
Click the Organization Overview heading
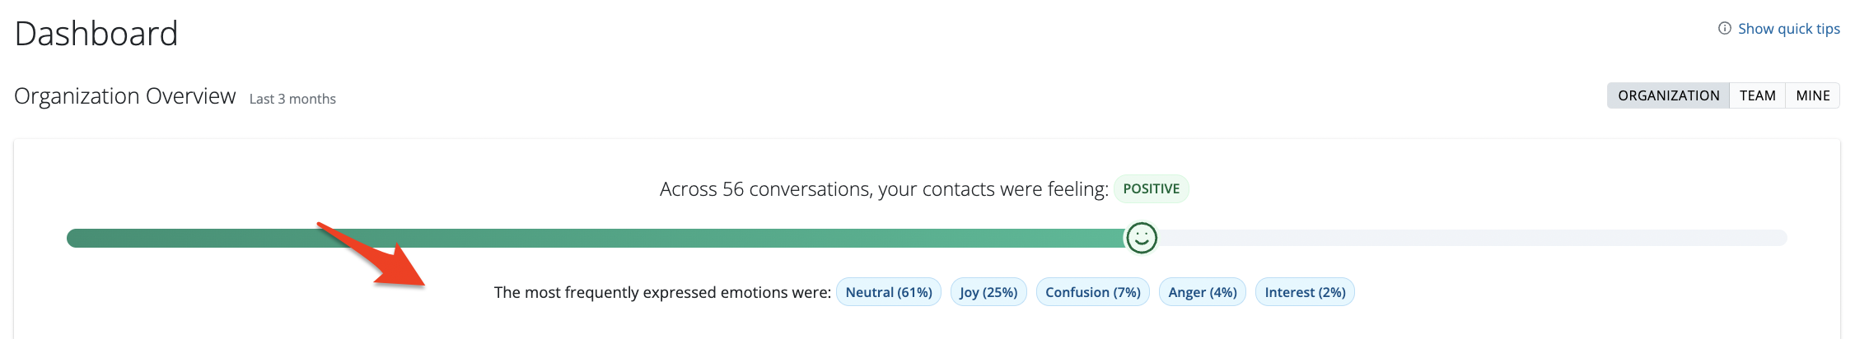[x=125, y=96]
